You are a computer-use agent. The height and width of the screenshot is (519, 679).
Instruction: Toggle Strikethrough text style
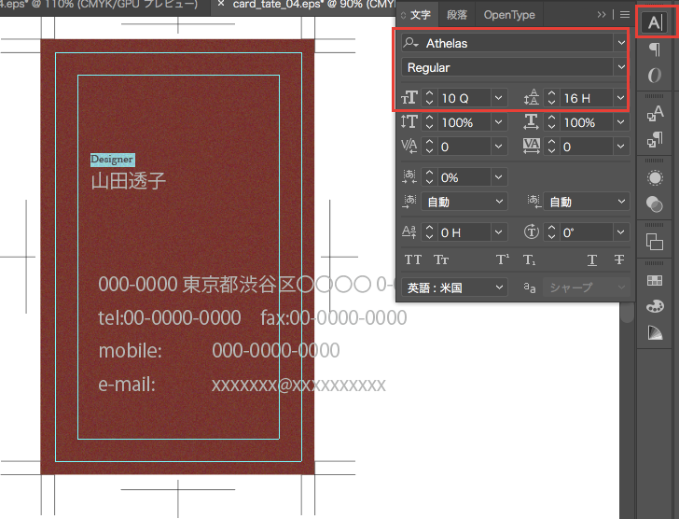[x=618, y=260]
